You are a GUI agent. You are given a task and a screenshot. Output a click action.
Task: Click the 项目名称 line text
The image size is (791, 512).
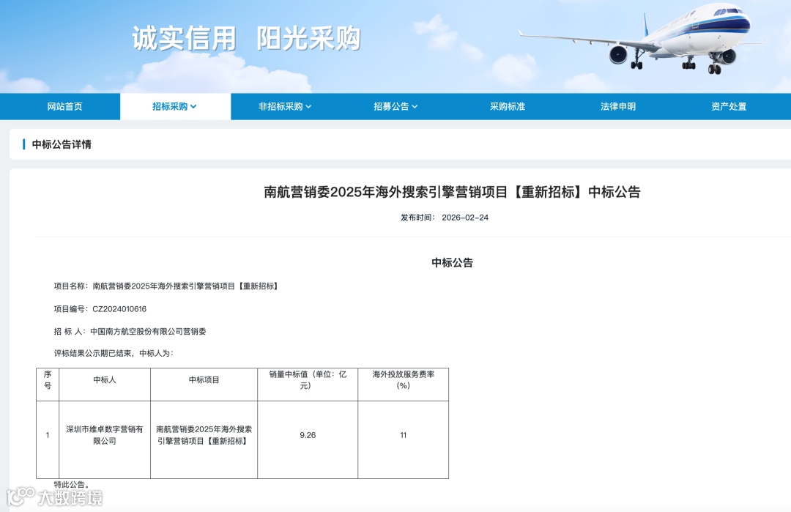click(x=166, y=286)
